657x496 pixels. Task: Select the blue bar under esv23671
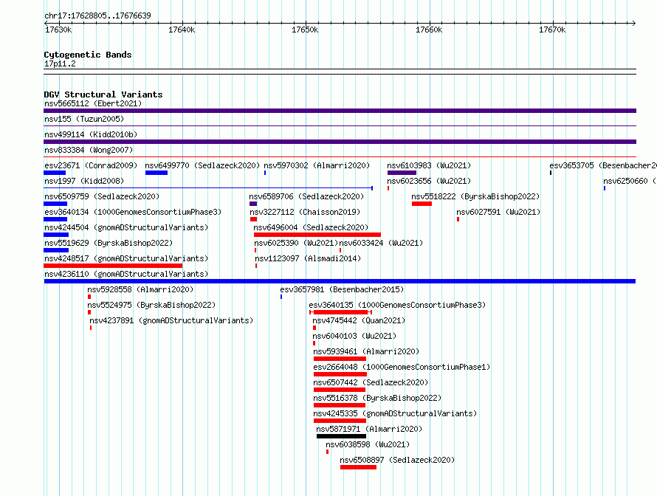point(55,173)
